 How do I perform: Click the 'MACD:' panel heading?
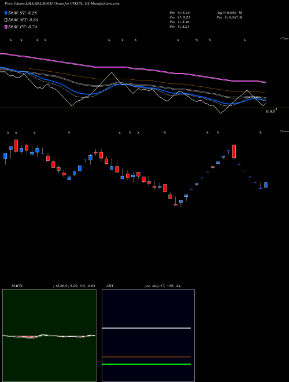(17, 286)
